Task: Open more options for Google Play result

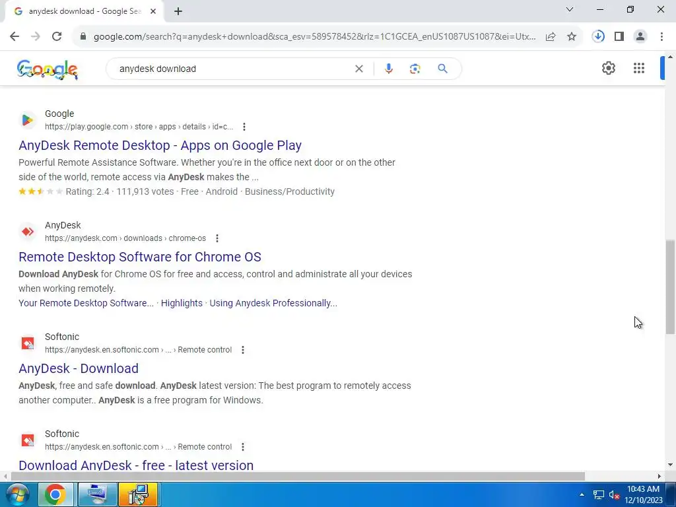Action: [x=244, y=127]
